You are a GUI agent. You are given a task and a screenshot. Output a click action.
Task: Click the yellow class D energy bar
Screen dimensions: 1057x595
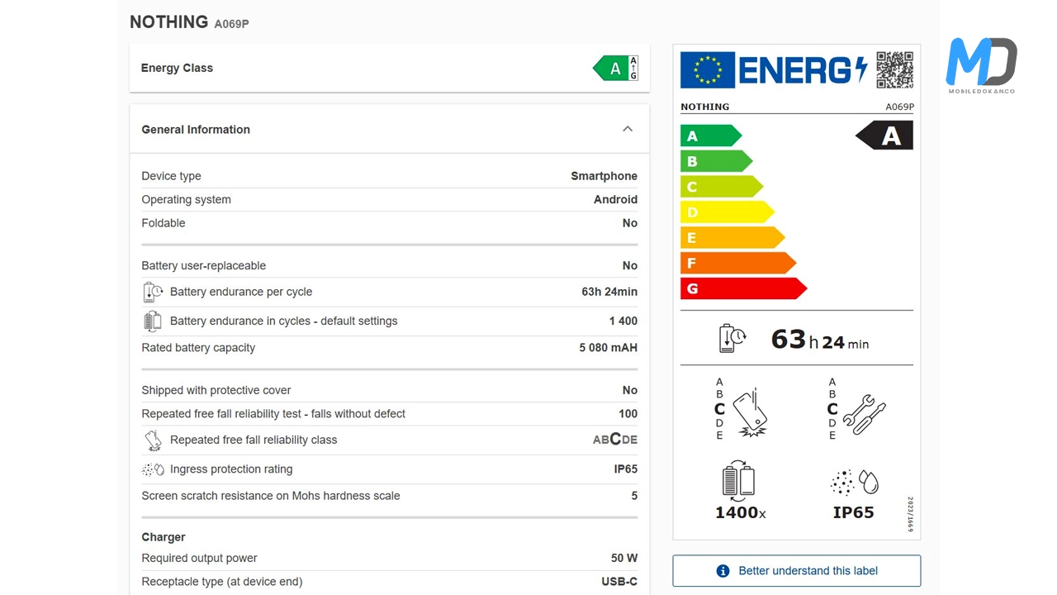click(x=726, y=212)
